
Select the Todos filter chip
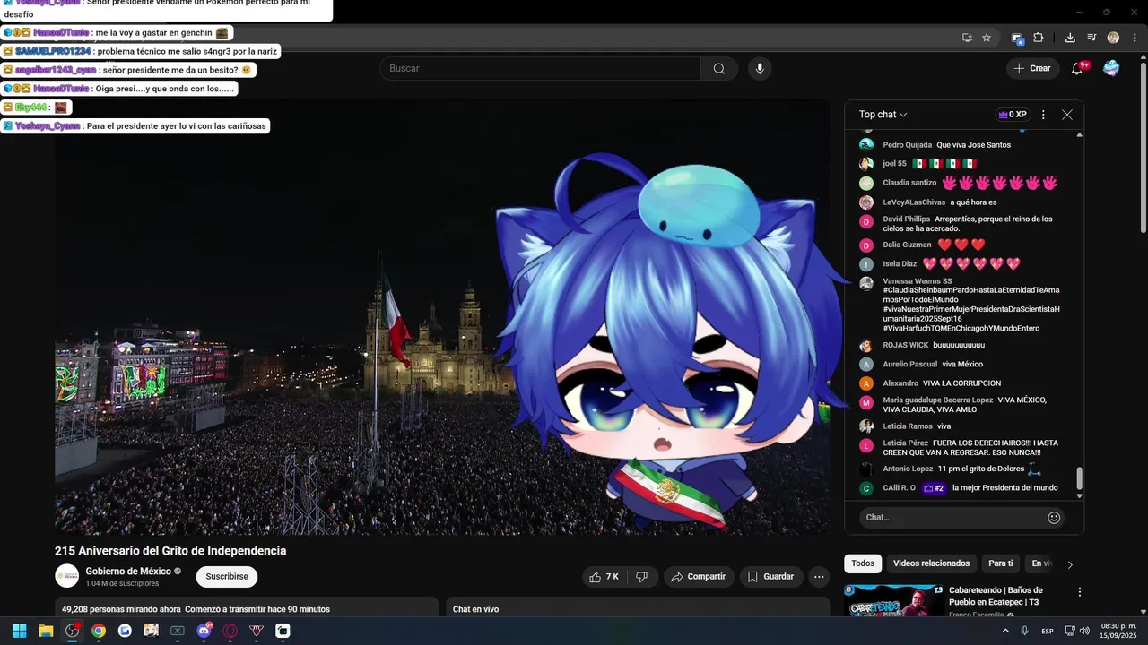(x=863, y=563)
